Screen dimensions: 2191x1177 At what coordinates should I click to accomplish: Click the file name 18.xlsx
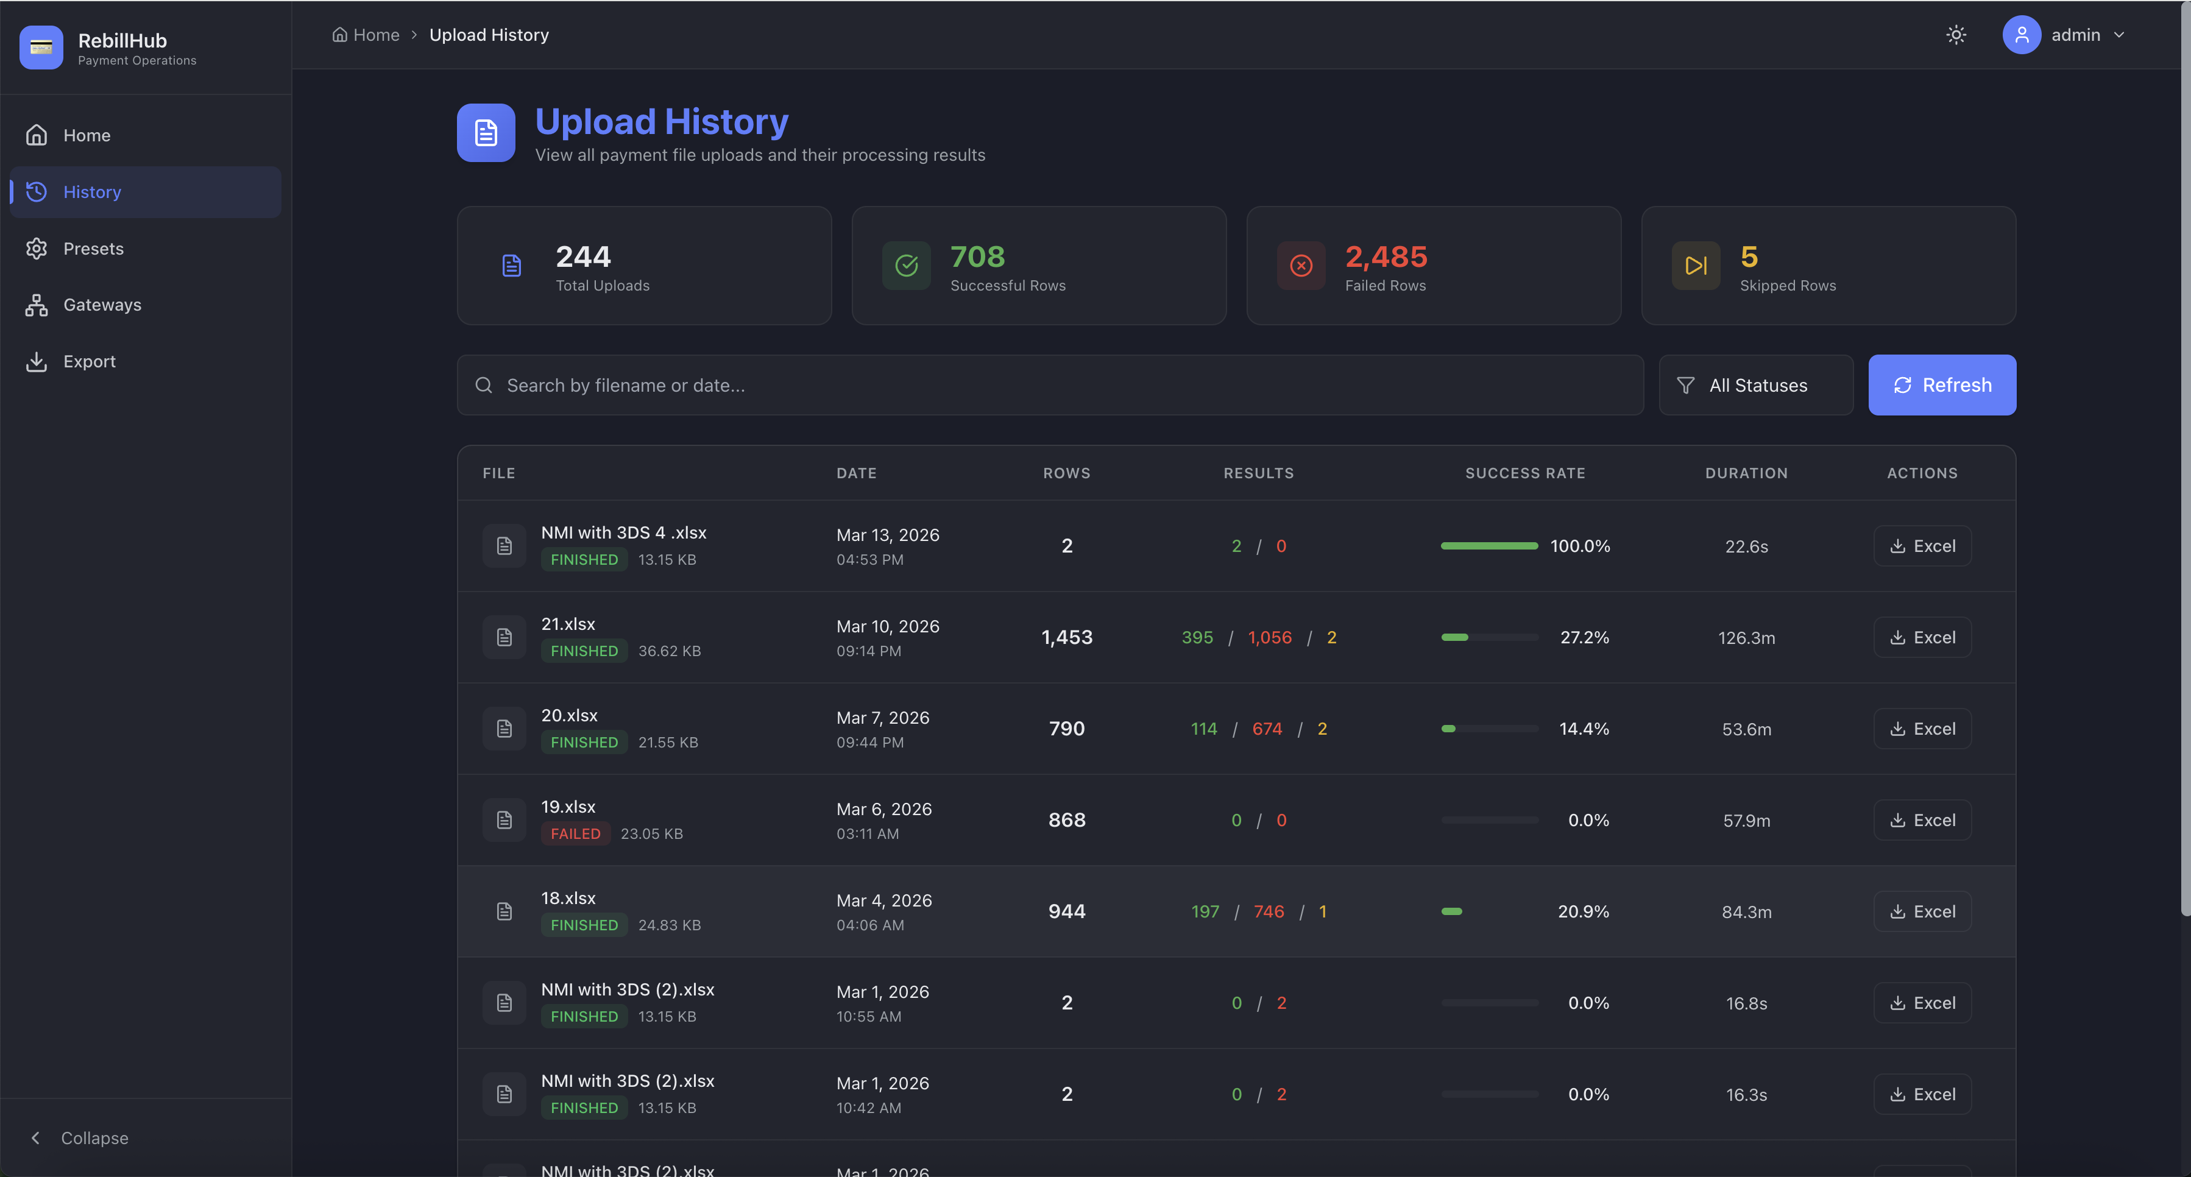click(x=568, y=898)
